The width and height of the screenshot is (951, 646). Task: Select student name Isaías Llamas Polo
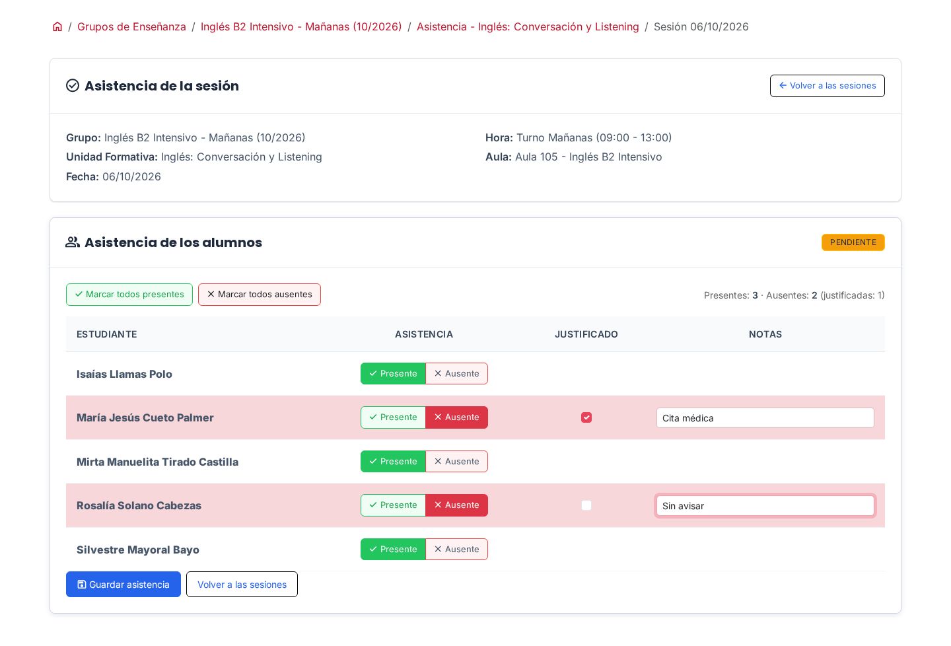(124, 374)
